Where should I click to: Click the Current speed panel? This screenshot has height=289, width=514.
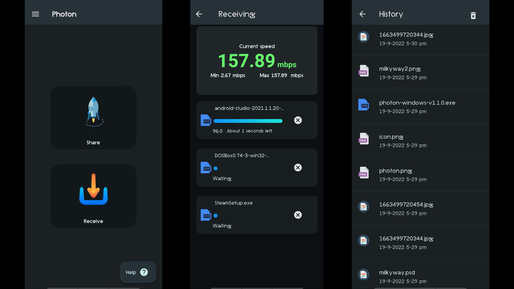coord(257,60)
